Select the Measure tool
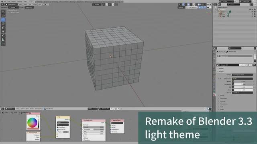The image size is (257, 144). click(3, 40)
